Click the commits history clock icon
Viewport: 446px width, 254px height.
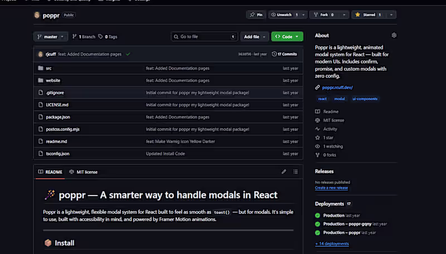click(274, 54)
